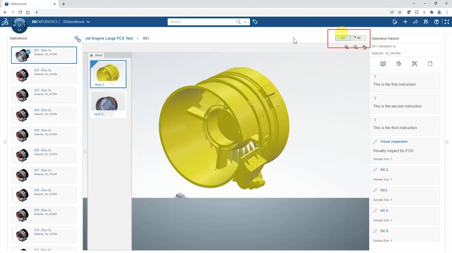Screen dimensions: 452x253
Task: Go to Jet Engine Large PCS Test breadcrumb
Action: tap(109, 38)
